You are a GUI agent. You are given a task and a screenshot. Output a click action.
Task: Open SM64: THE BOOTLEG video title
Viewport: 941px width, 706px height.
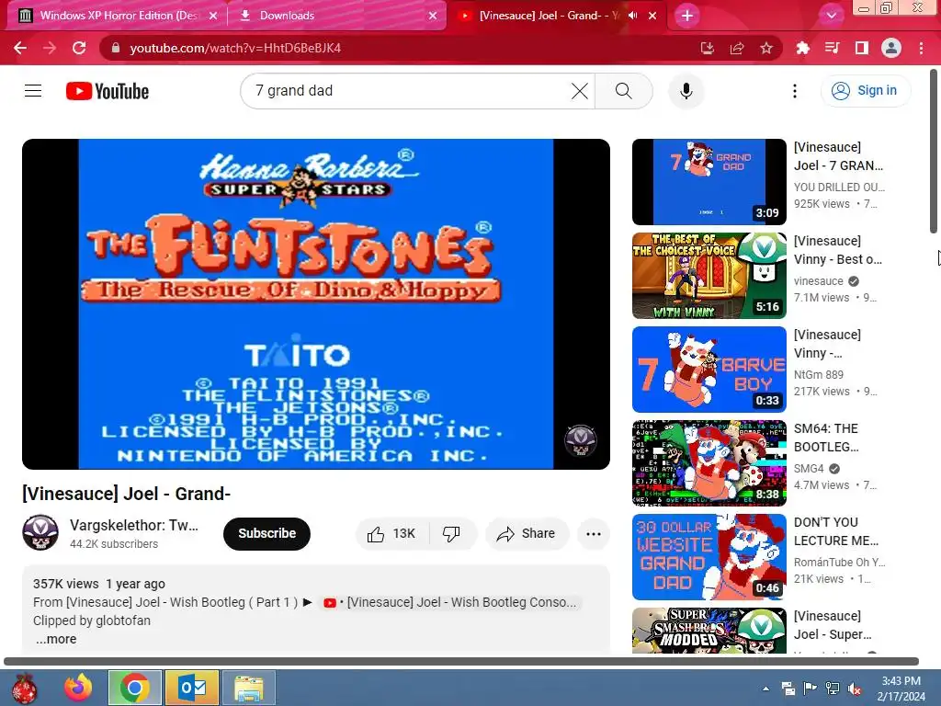(x=826, y=438)
